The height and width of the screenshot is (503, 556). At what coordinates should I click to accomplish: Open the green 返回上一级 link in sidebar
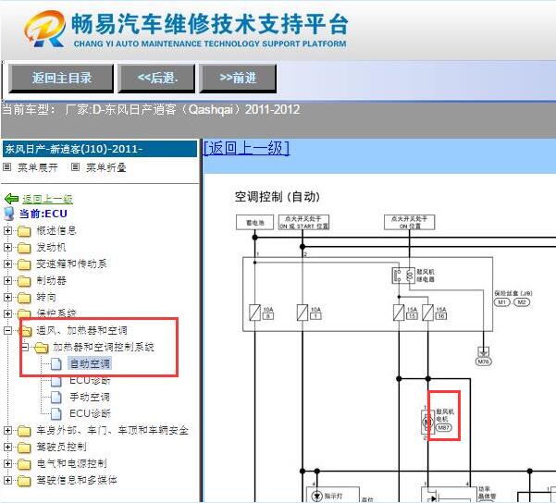point(47,199)
